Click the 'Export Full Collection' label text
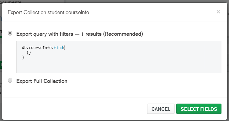 point(42,81)
